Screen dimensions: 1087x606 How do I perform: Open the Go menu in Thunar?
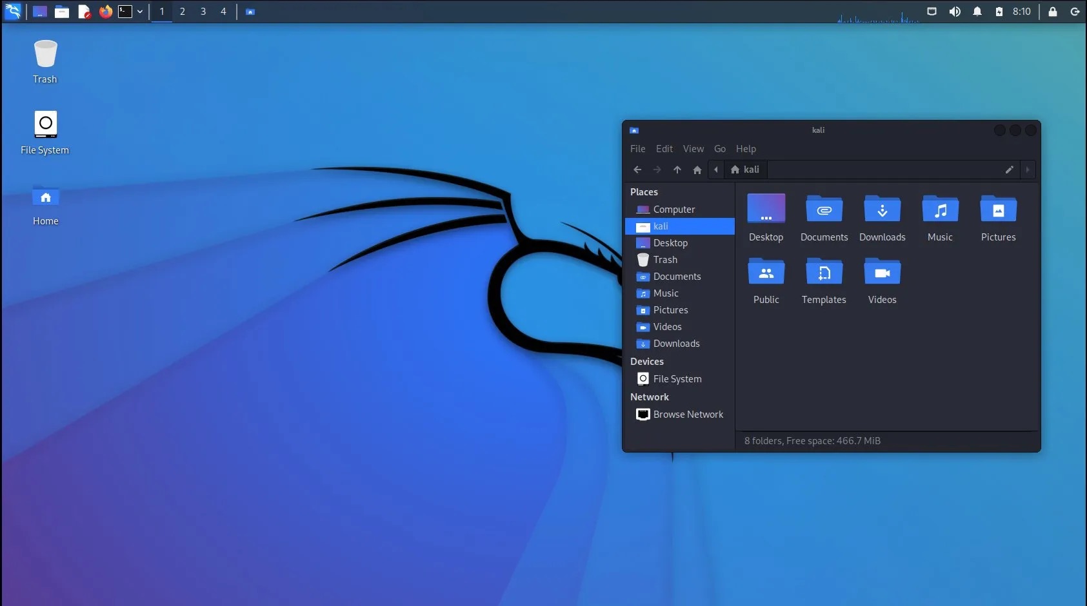[x=719, y=148]
